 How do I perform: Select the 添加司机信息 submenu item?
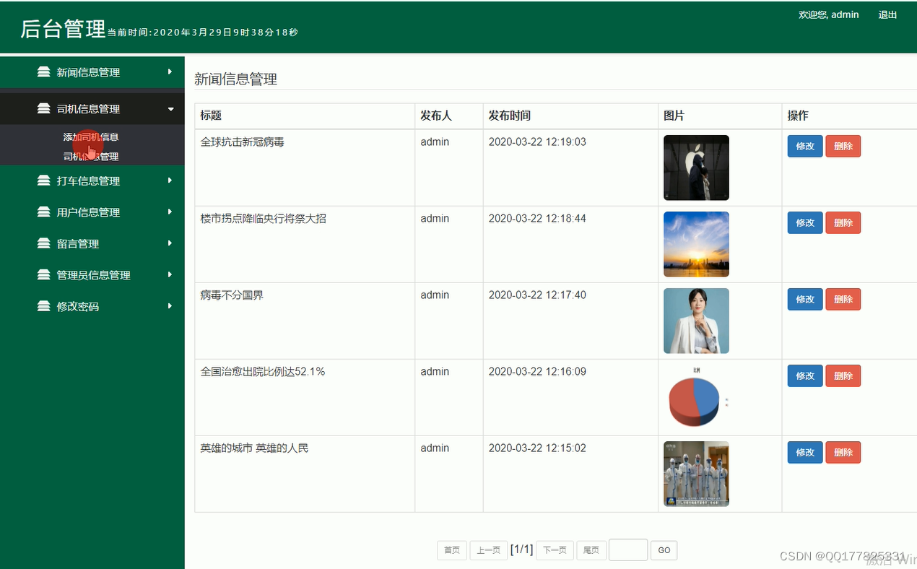91,136
